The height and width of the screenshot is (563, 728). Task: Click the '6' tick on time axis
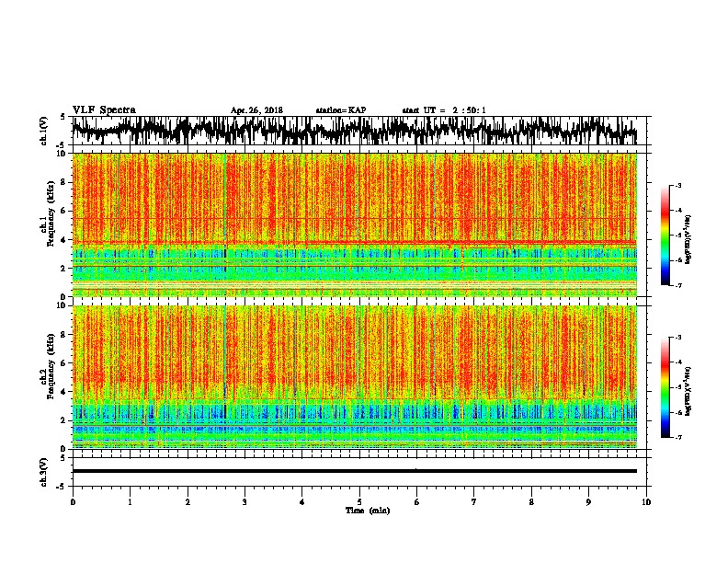coord(417,502)
